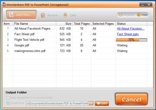Select Save target file(s) in source folder

8,98
